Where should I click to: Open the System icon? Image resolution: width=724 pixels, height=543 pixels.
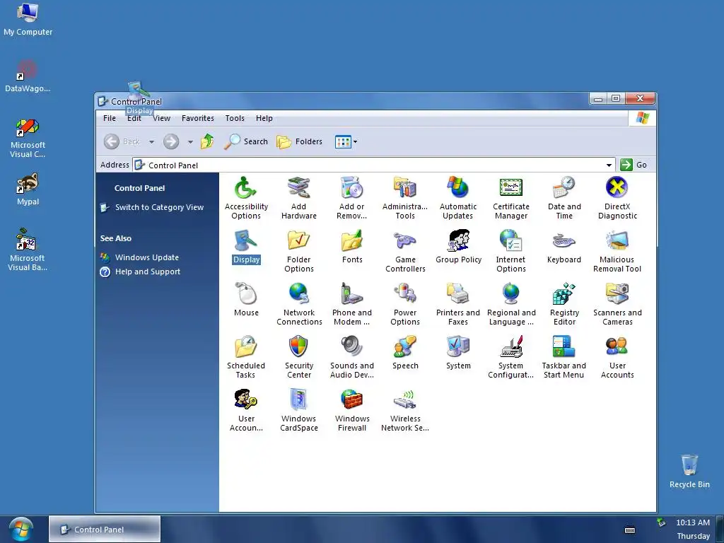[458, 353]
